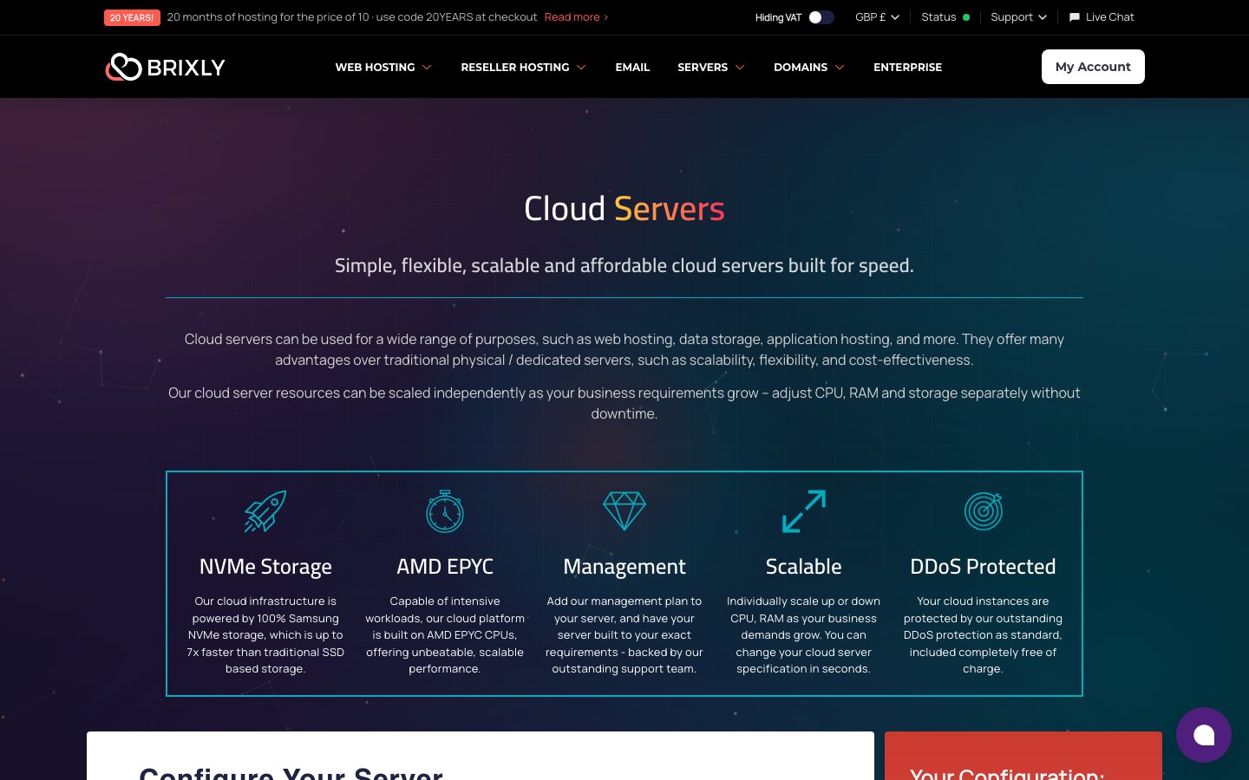Expand the Support dropdown
The image size is (1249, 780).
pos(1018,17)
